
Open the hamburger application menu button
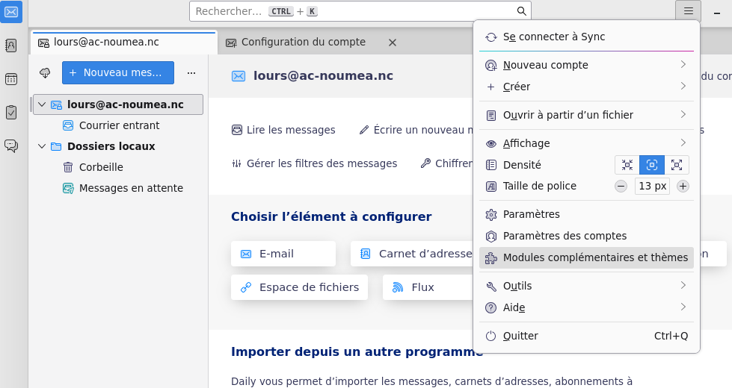tap(688, 10)
